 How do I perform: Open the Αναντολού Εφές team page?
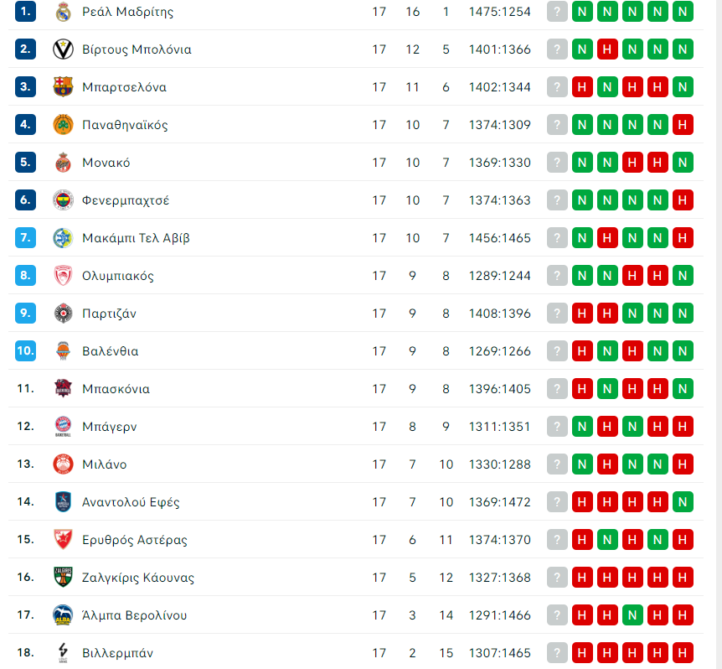[x=131, y=502]
